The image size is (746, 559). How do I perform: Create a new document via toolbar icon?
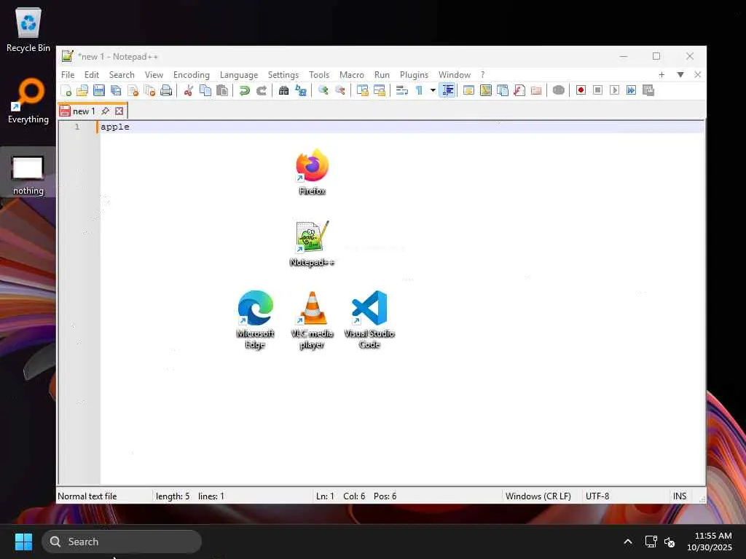pyautogui.click(x=66, y=90)
